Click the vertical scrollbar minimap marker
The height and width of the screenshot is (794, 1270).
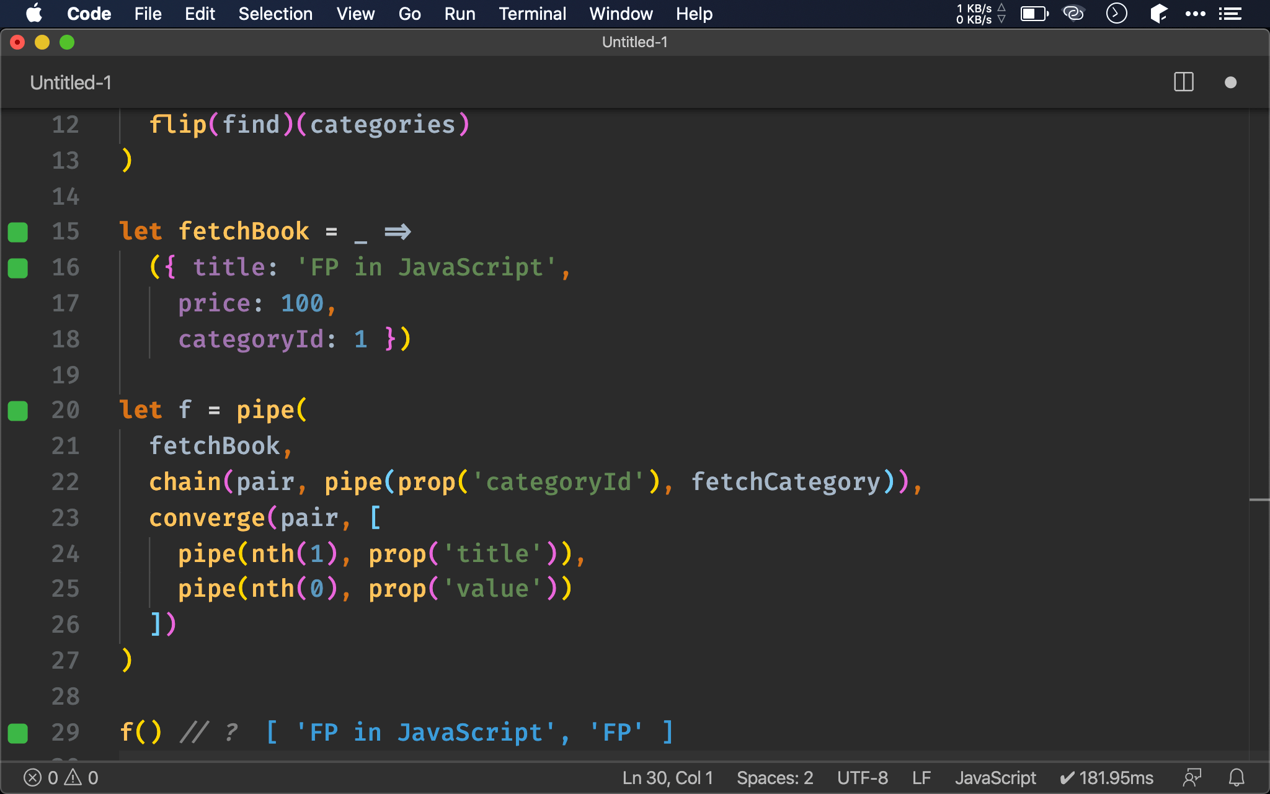[x=1259, y=500]
